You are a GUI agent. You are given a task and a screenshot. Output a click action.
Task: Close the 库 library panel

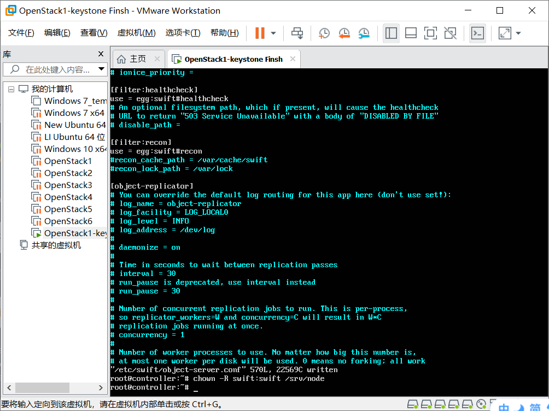click(101, 54)
